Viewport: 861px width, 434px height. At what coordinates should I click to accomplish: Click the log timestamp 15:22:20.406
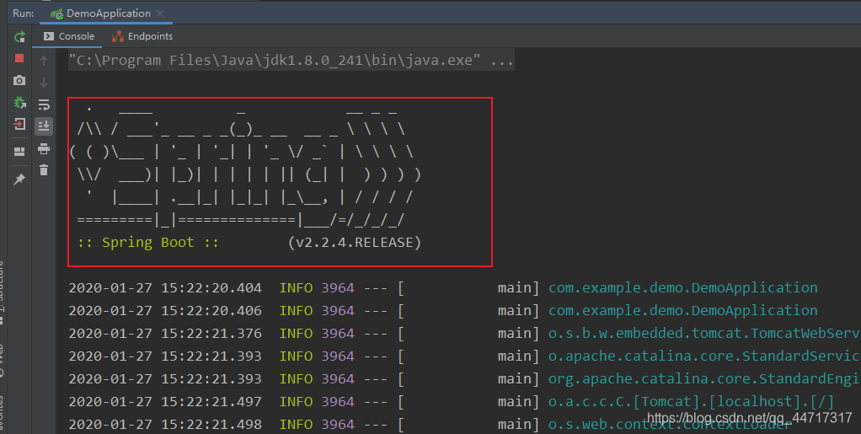point(211,310)
